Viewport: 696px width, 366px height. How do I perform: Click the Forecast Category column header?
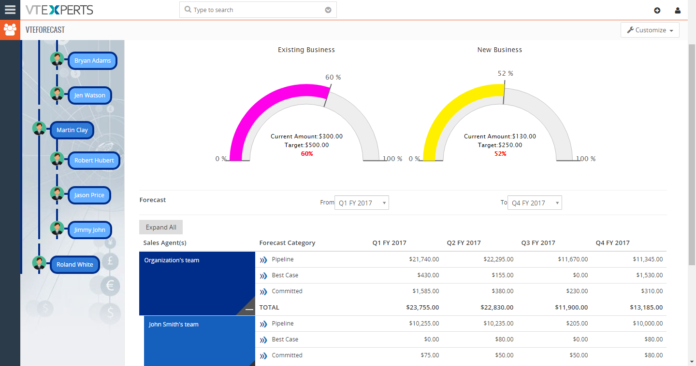click(x=287, y=243)
